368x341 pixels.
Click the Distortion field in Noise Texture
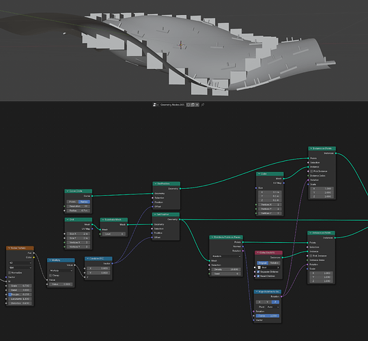tap(20, 303)
